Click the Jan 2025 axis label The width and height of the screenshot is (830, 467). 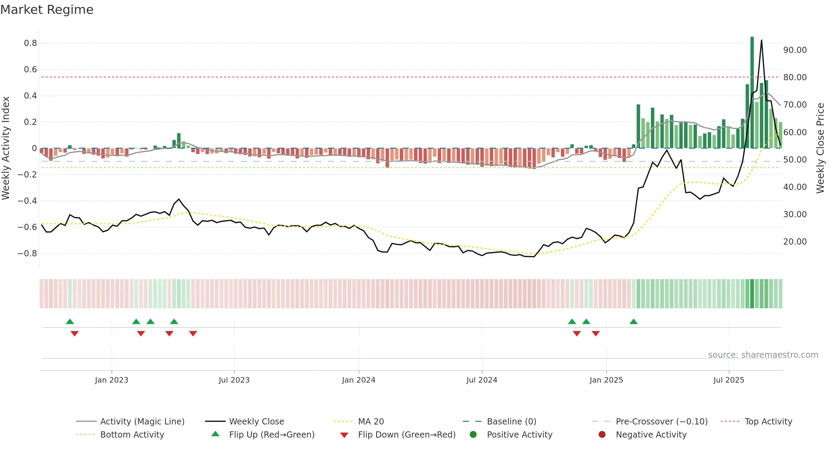(606, 380)
